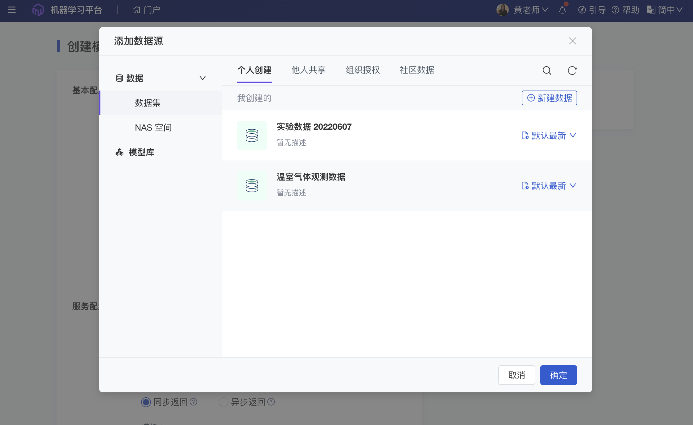Select NAS 空间 in the sidebar
This screenshot has width=693, height=425.
pyautogui.click(x=153, y=127)
